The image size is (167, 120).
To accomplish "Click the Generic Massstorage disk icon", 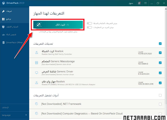I will tap(37, 63).
